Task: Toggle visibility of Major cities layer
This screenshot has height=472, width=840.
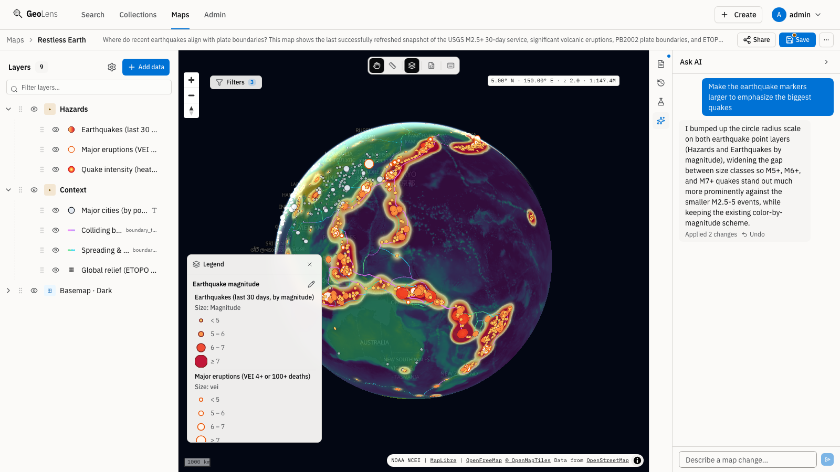Action: pyautogui.click(x=56, y=210)
